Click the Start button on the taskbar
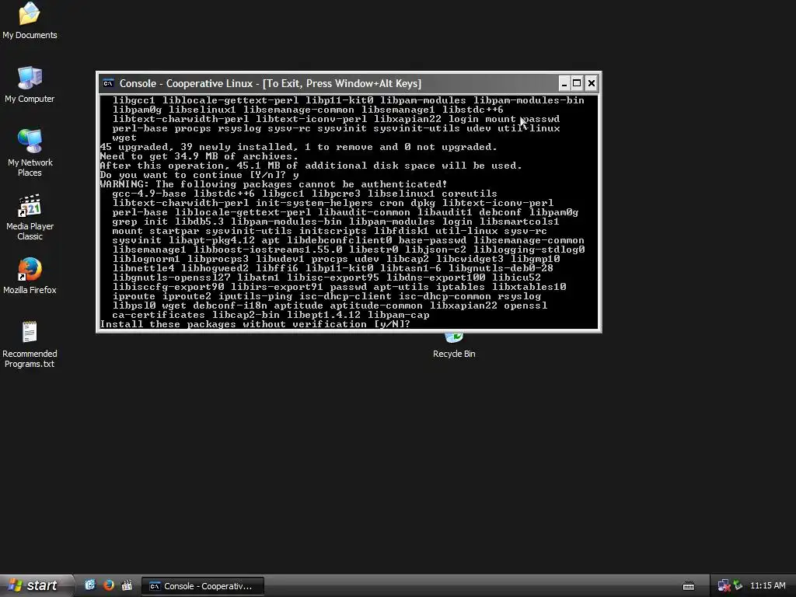Image resolution: width=796 pixels, height=597 pixels. click(34, 585)
